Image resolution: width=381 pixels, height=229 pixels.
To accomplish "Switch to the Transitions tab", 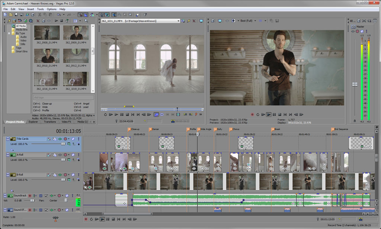I will (49, 122).
